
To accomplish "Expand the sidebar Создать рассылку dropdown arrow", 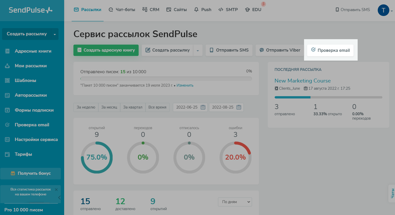I will click(55, 34).
